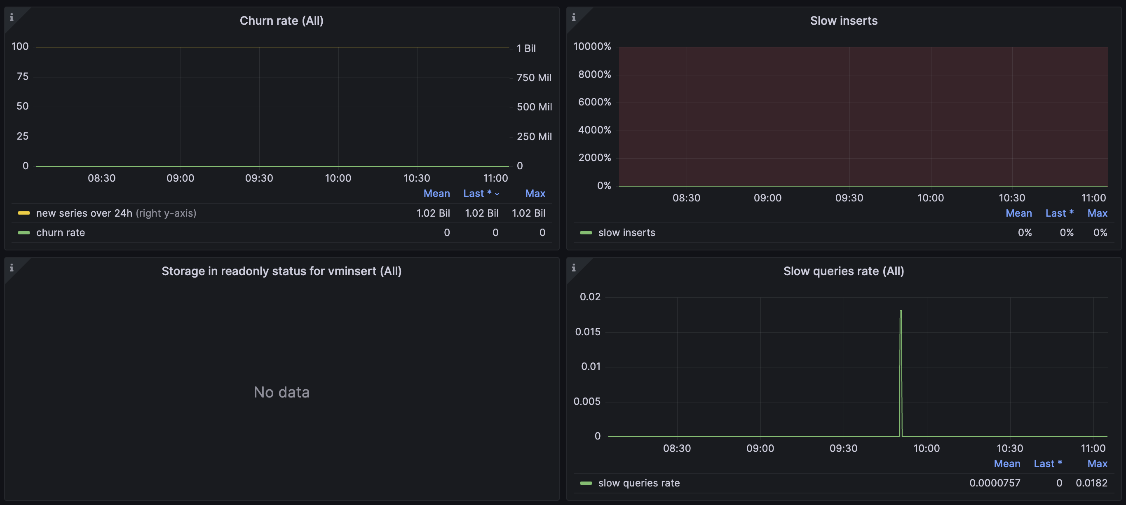Click the green churn rate legend color swatch
The width and height of the screenshot is (1126, 505).
pyautogui.click(x=23, y=233)
